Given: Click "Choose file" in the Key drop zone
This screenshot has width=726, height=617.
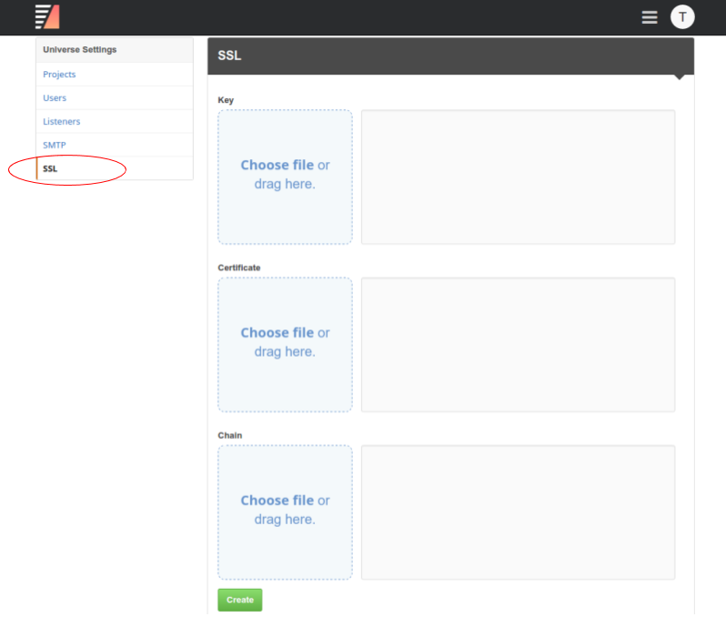Looking at the screenshot, I should coord(277,166).
